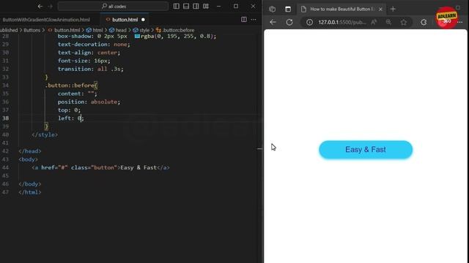This screenshot has height=263, width=469.
Task: Switch to button.html editor tab
Action: click(125, 20)
